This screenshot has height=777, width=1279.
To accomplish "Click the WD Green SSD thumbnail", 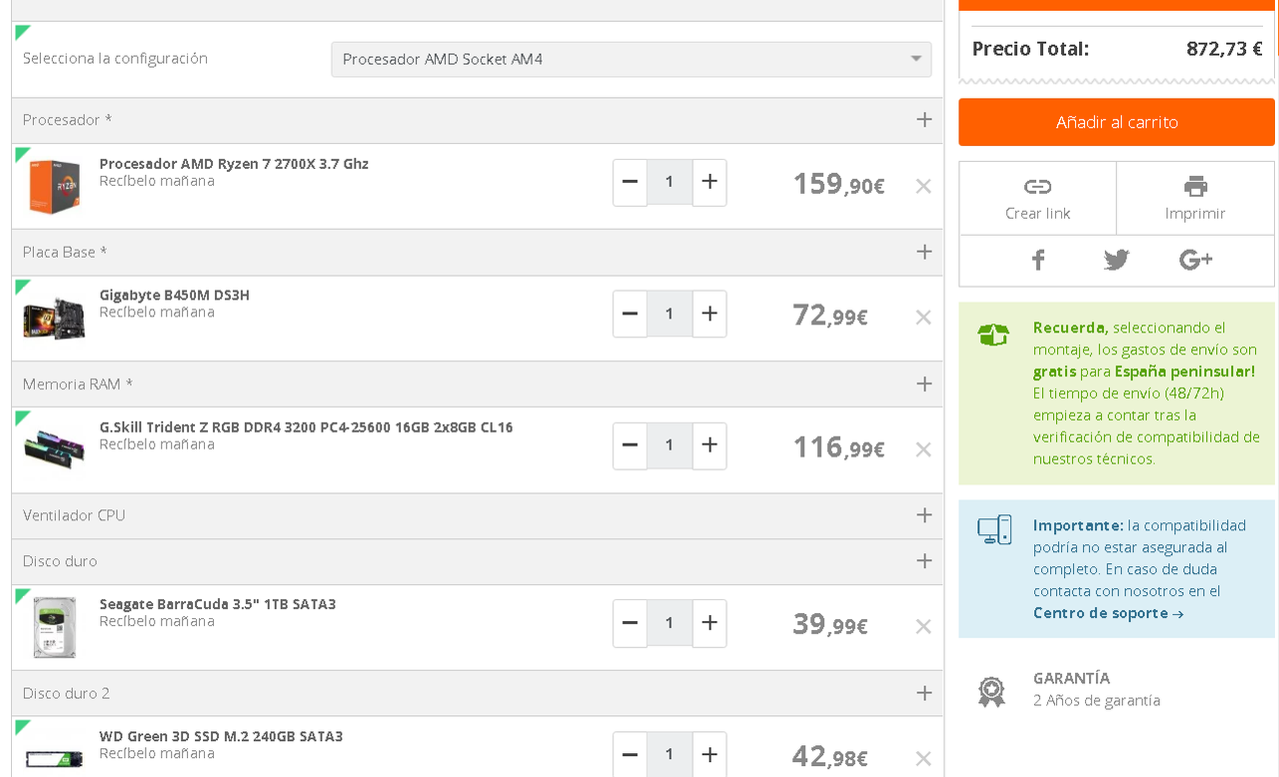I will [54, 757].
